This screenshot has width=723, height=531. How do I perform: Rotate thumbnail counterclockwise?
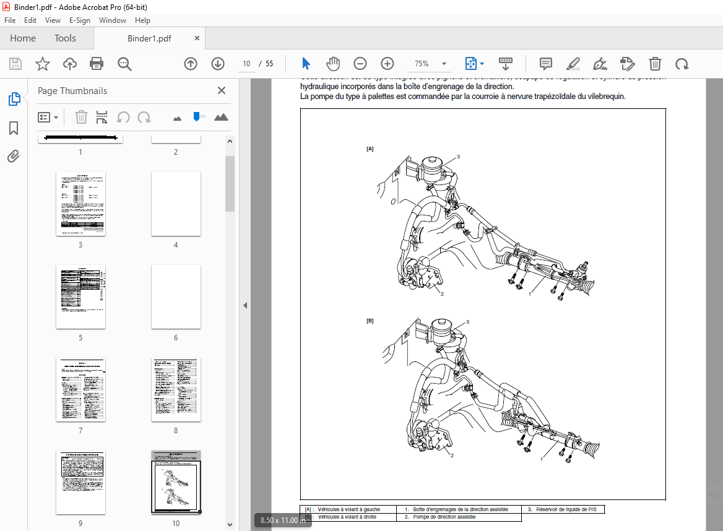coord(123,117)
